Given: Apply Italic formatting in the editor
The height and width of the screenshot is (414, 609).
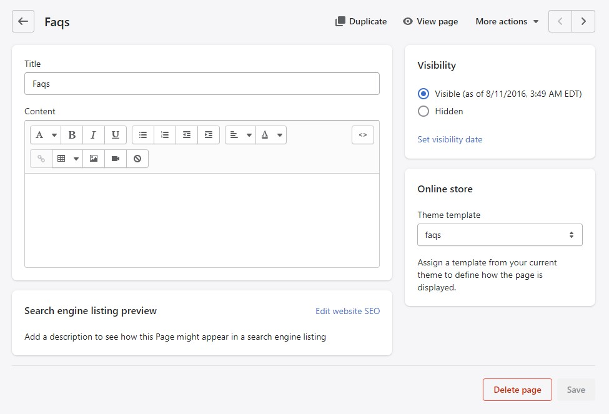Looking at the screenshot, I should coord(94,135).
